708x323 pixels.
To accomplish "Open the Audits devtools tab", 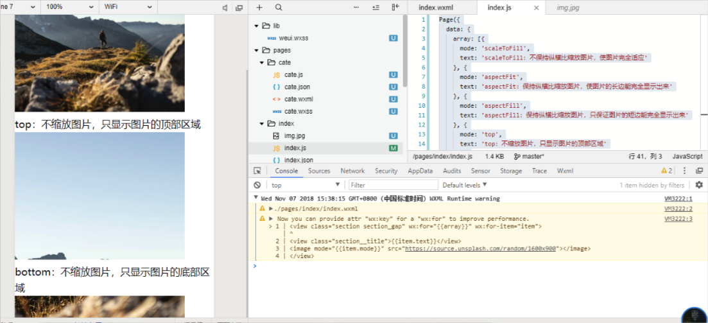I will point(452,171).
